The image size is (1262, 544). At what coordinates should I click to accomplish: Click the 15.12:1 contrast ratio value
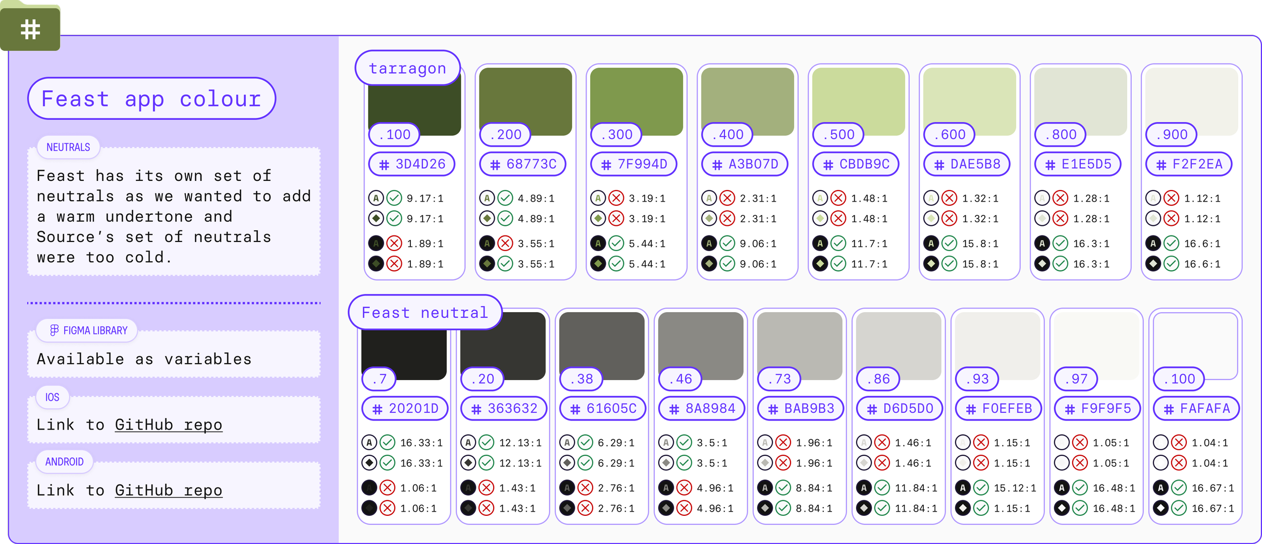[1015, 489]
